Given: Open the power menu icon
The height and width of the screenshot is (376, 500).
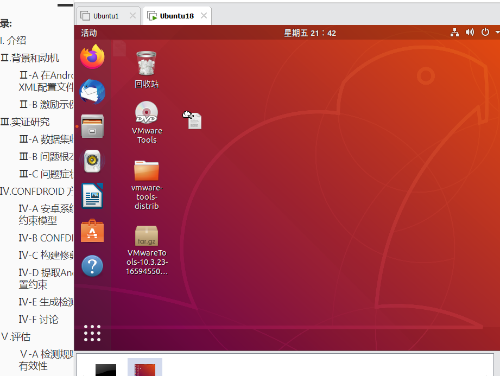Looking at the screenshot, I should click(485, 33).
